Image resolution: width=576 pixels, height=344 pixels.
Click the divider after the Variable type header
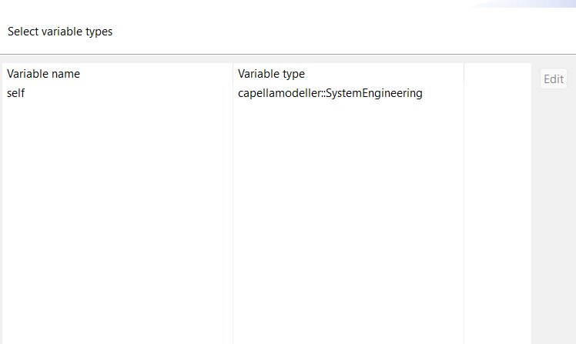464,74
